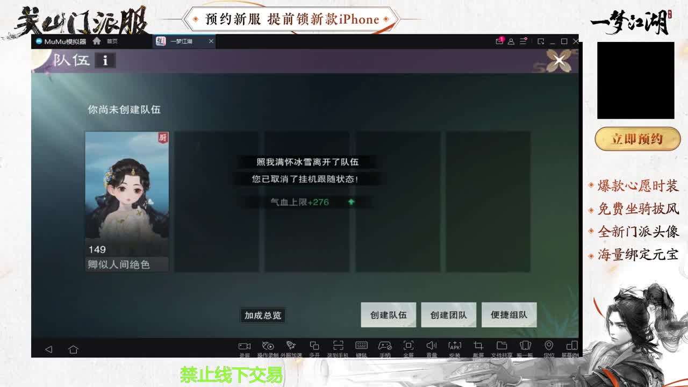Open the 文件共享 file sharing icon
This screenshot has height=387, width=688.
[501, 347]
